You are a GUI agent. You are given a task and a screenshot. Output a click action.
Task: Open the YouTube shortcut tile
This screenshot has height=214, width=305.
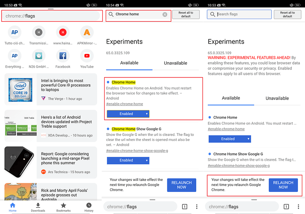pyautogui.click(x=87, y=59)
